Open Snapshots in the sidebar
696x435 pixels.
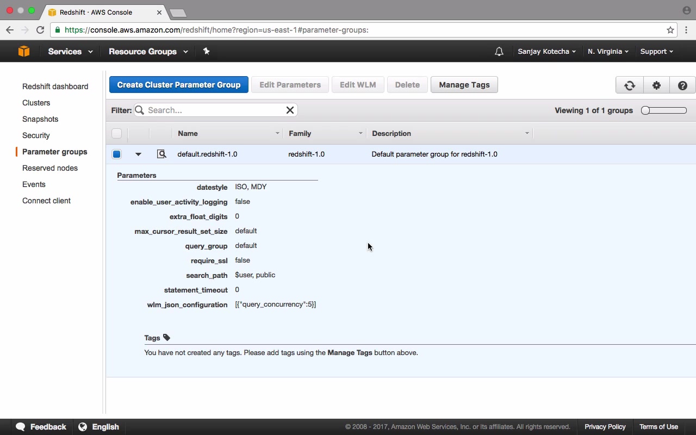click(x=40, y=119)
